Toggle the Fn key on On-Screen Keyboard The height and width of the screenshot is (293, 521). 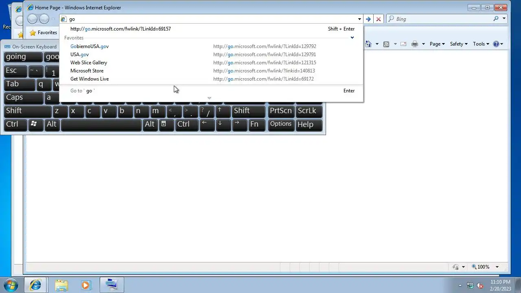(257, 125)
